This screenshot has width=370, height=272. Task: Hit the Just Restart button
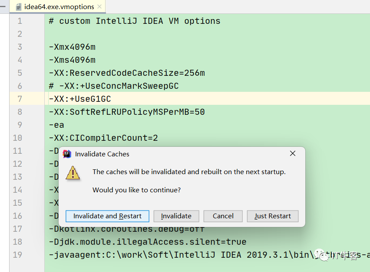click(x=272, y=216)
